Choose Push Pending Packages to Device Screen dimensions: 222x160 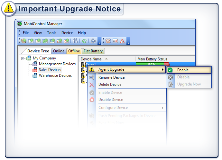point(127,116)
